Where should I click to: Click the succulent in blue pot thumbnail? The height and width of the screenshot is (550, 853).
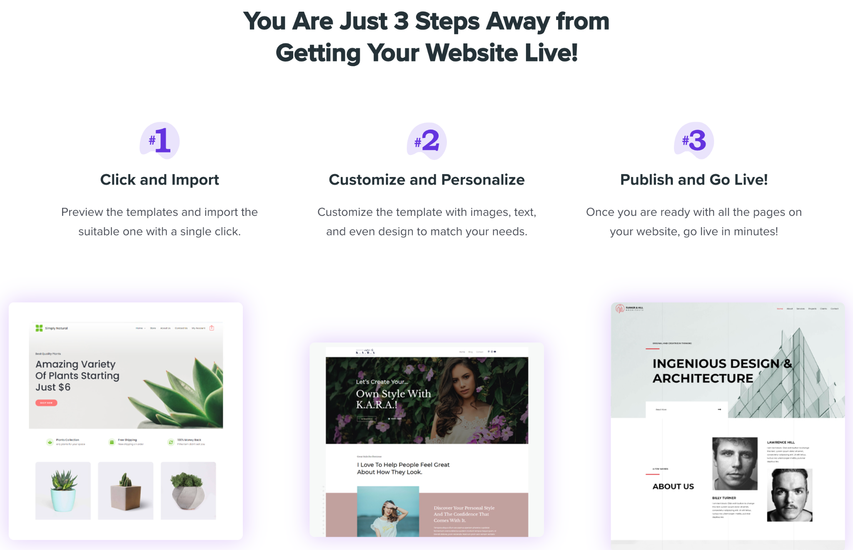(x=63, y=490)
